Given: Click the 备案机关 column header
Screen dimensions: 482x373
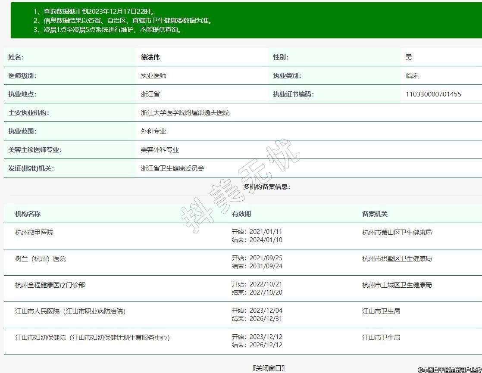Looking at the screenshot, I should pos(375,214).
